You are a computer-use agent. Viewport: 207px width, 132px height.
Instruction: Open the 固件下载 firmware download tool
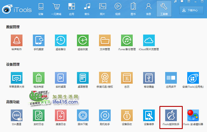click(83, 115)
